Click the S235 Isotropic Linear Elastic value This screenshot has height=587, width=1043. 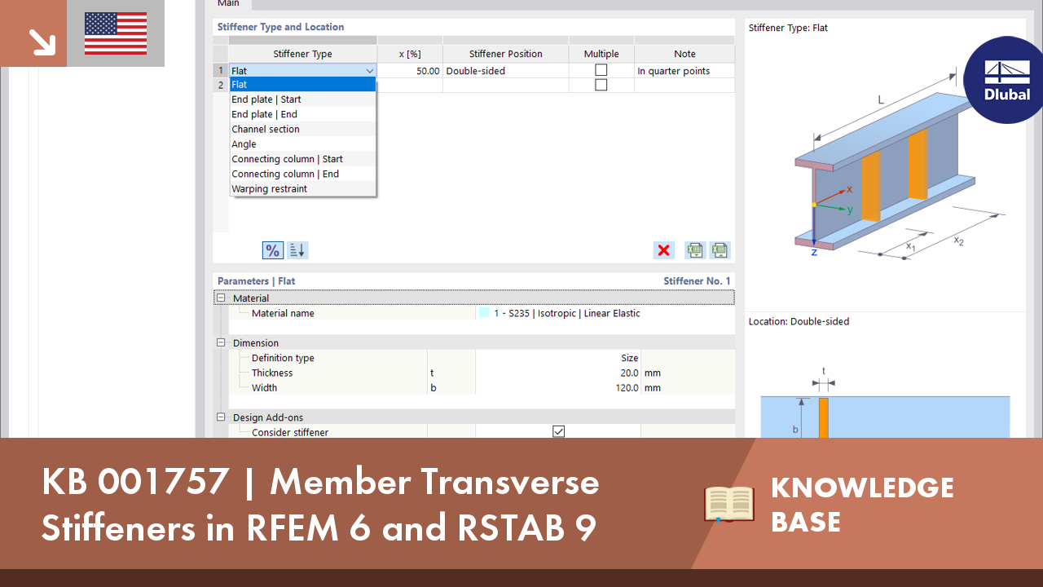tap(567, 313)
